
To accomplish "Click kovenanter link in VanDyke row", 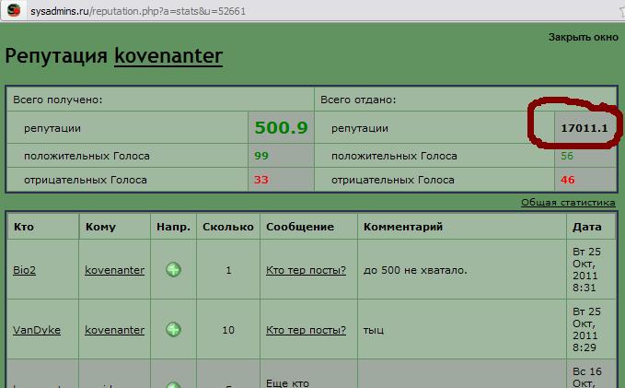I will click(x=114, y=330).
